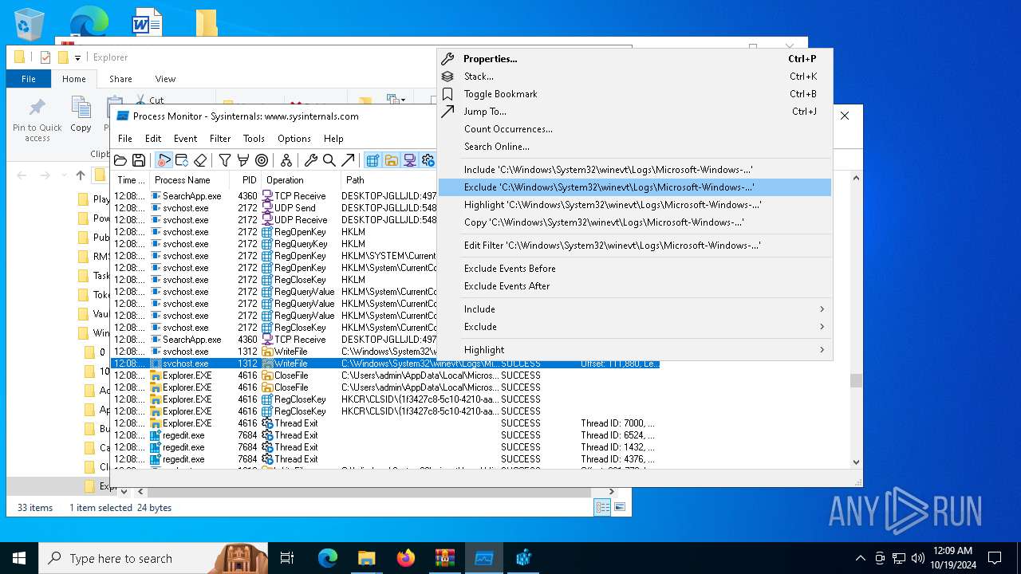Toggle the Capture events button in toolbar

[x=164, y=160]
